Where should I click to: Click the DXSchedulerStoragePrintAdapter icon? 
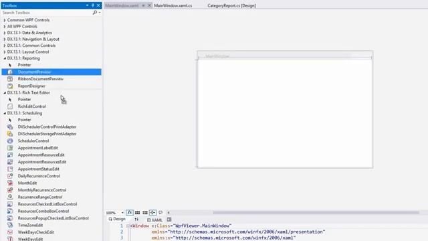10,134
